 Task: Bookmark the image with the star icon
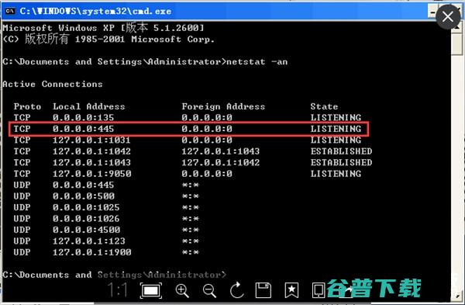[x=291, y=290]
